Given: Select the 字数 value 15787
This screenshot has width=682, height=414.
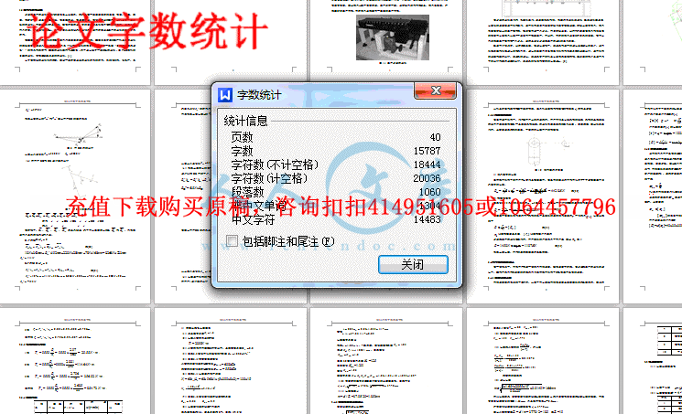Looking at the screenshot, I should tap(428, 151).
